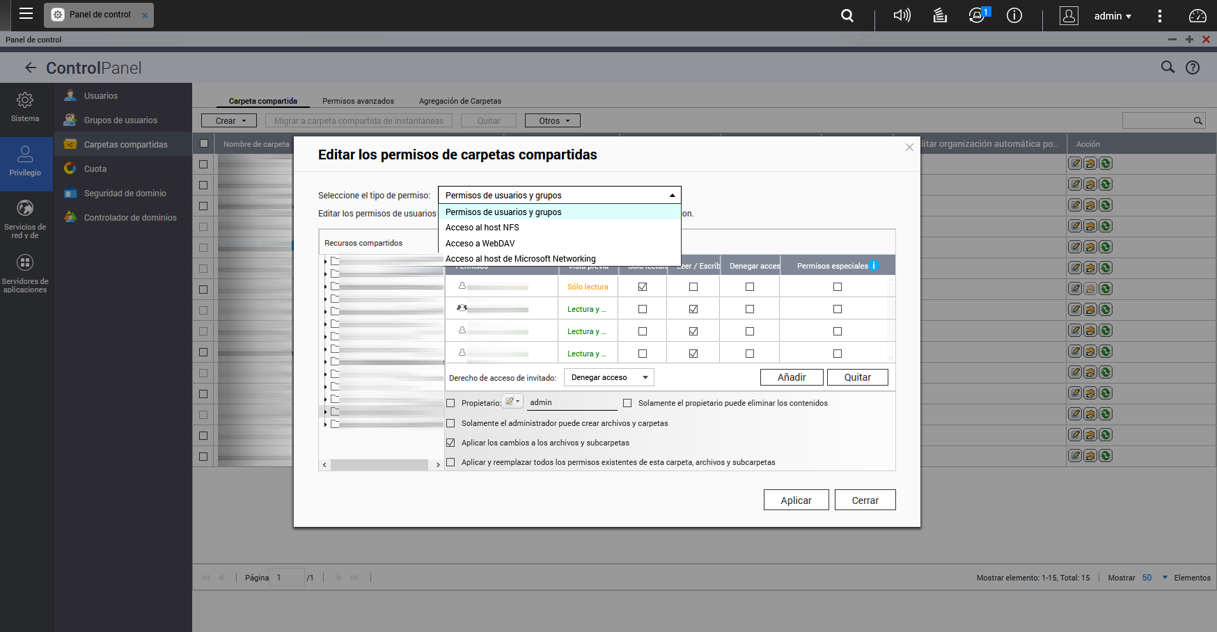Select the Sistema category in sidebar
The height and width of the screenshot is (632, 1217).
[x=25, y=107]
